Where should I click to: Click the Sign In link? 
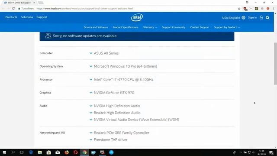[x=252, y=17]
